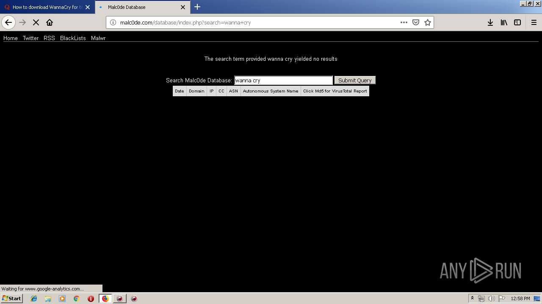This screenshot has width=542, height=304.
Task: Open a new tab with plus button
Action: (197, 7)
